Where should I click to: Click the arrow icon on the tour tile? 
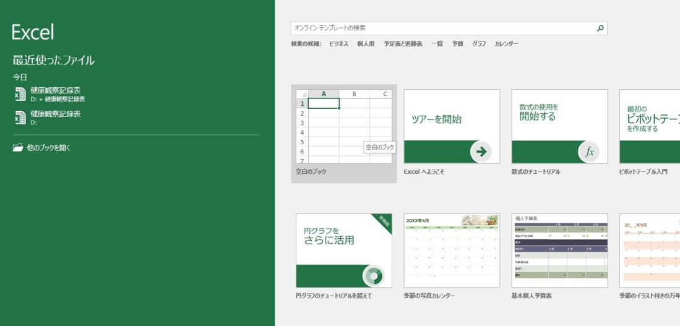[x=481, y=152]
